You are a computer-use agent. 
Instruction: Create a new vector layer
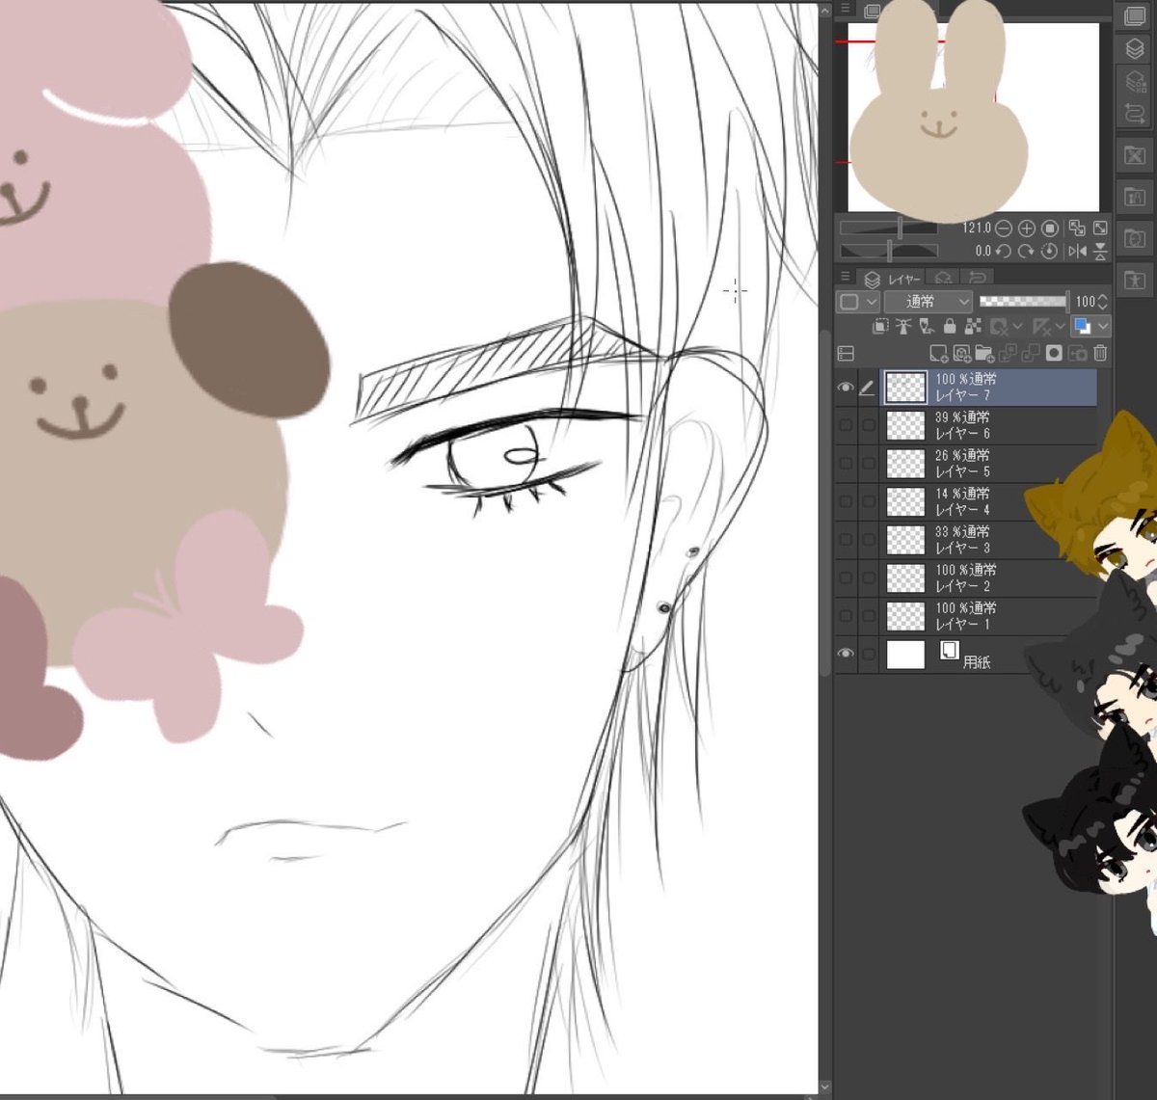(961, 354)
